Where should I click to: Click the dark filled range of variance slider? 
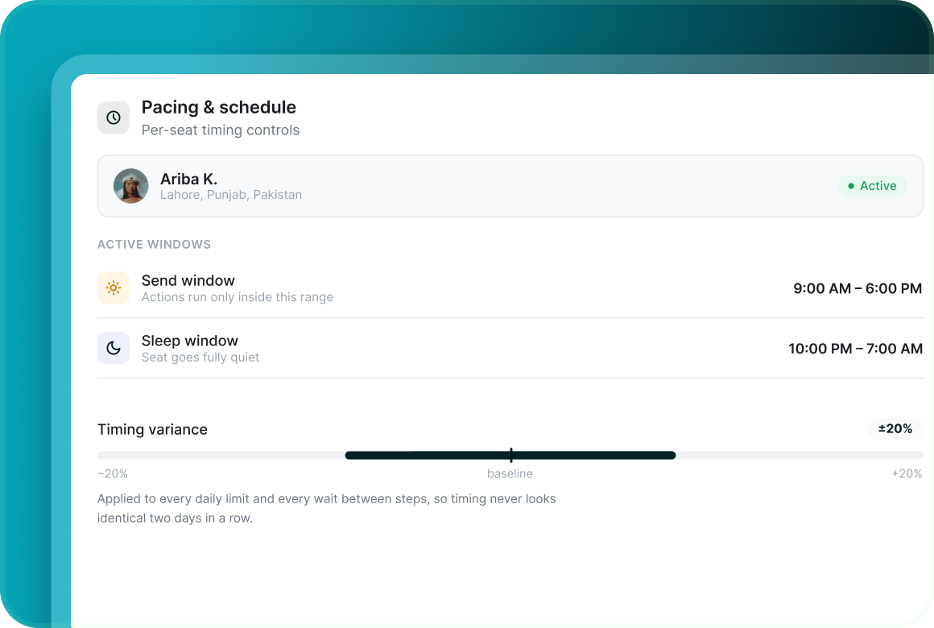pyautogui.click(x=510, y=455)
